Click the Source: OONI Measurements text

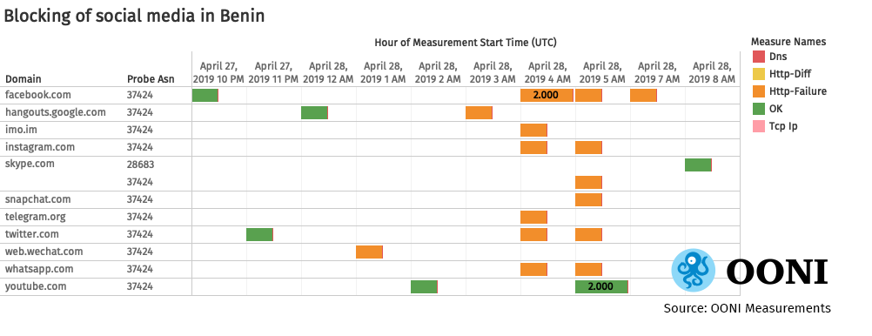coord(747,307)
